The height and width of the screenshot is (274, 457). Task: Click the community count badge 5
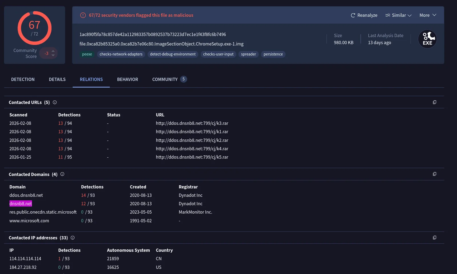pyautogui.click(x=183, y=79)
